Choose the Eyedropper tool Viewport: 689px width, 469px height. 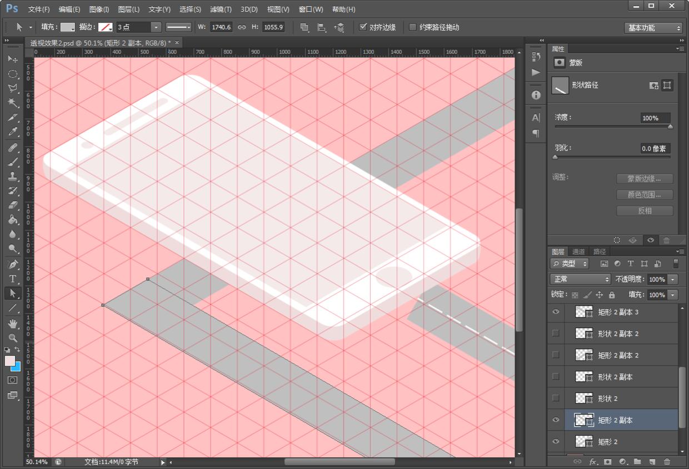coord(13,132)
